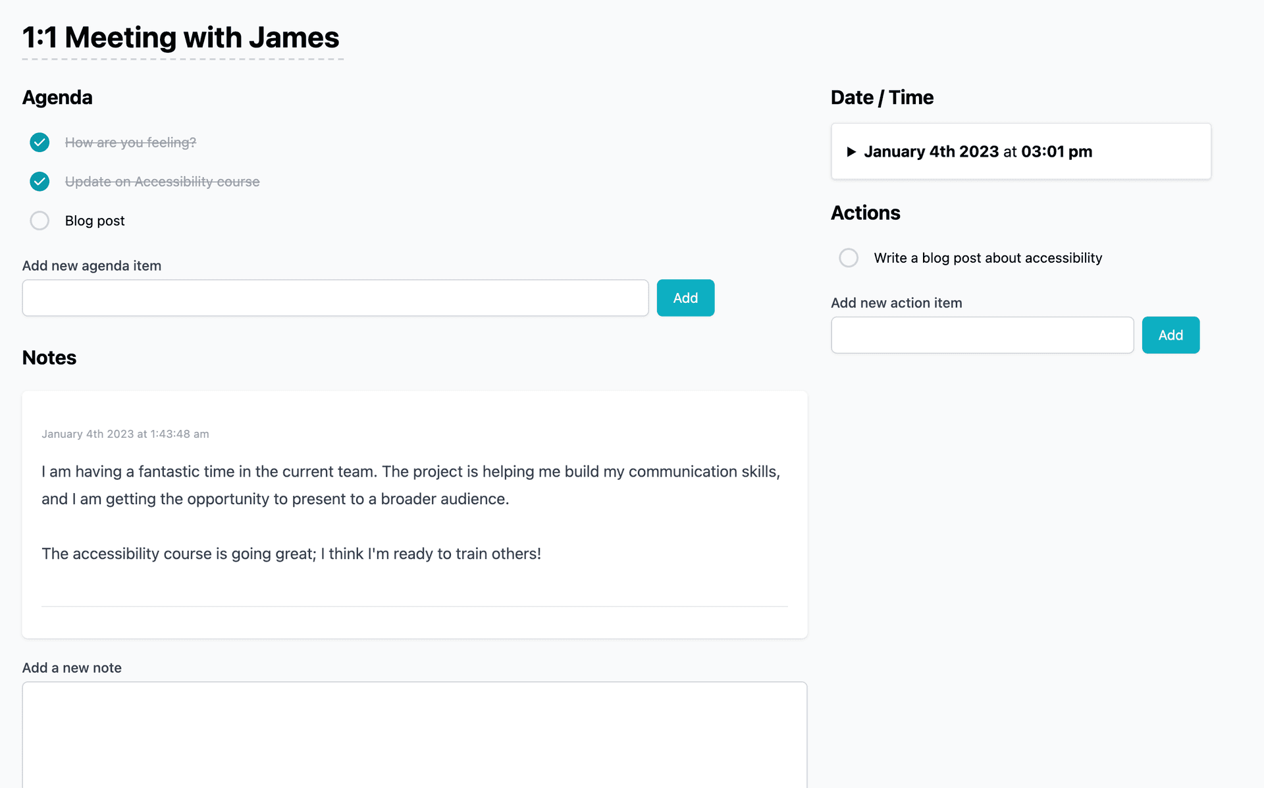Click the circle icon beside "Write a blog post about accessibility"
Screen dimensions: 1264x788
click(x=849, y=257)
